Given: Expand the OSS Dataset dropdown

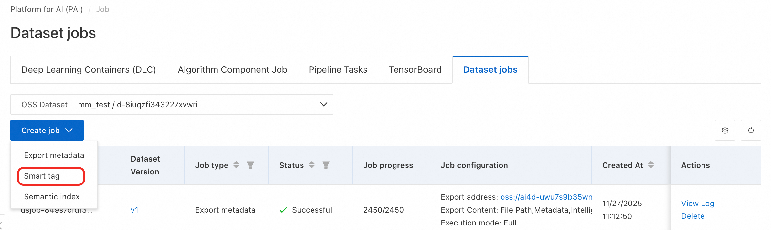Looking at the screenshot, I should tap(323, 104).
